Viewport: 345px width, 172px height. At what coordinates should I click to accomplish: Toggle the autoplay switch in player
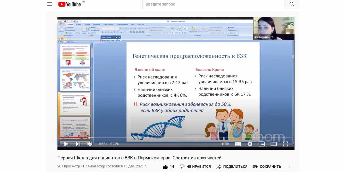coord(225,144)
